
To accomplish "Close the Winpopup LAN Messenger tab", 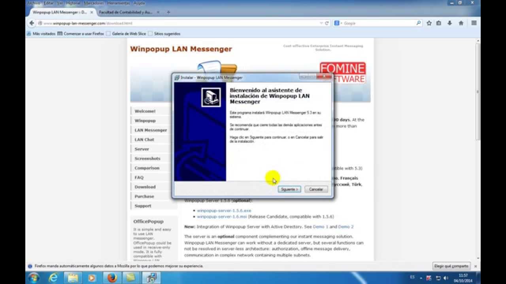I will pyautogui.click(x=91, y=12).
